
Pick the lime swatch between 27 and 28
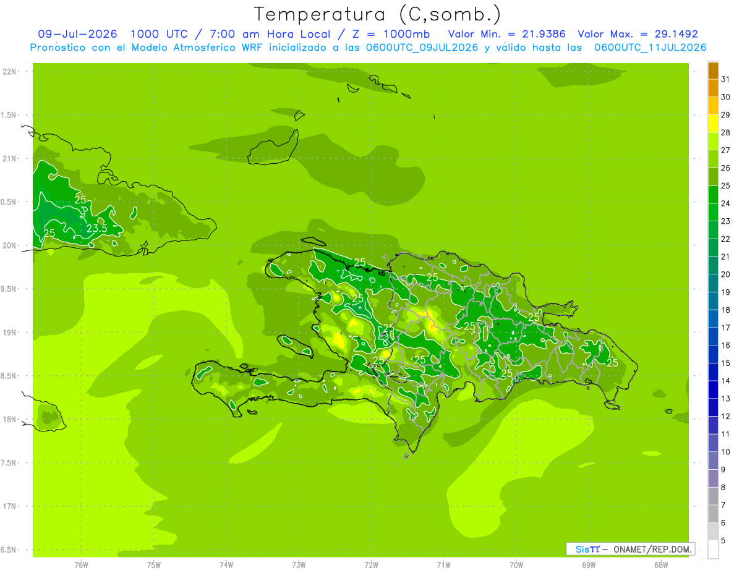[x=713, y=142]
